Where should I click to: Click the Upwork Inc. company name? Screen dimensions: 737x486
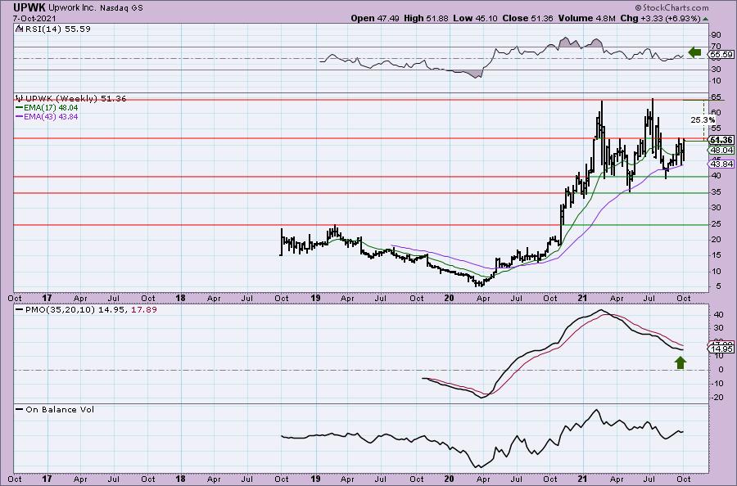[x=71, y=8]
